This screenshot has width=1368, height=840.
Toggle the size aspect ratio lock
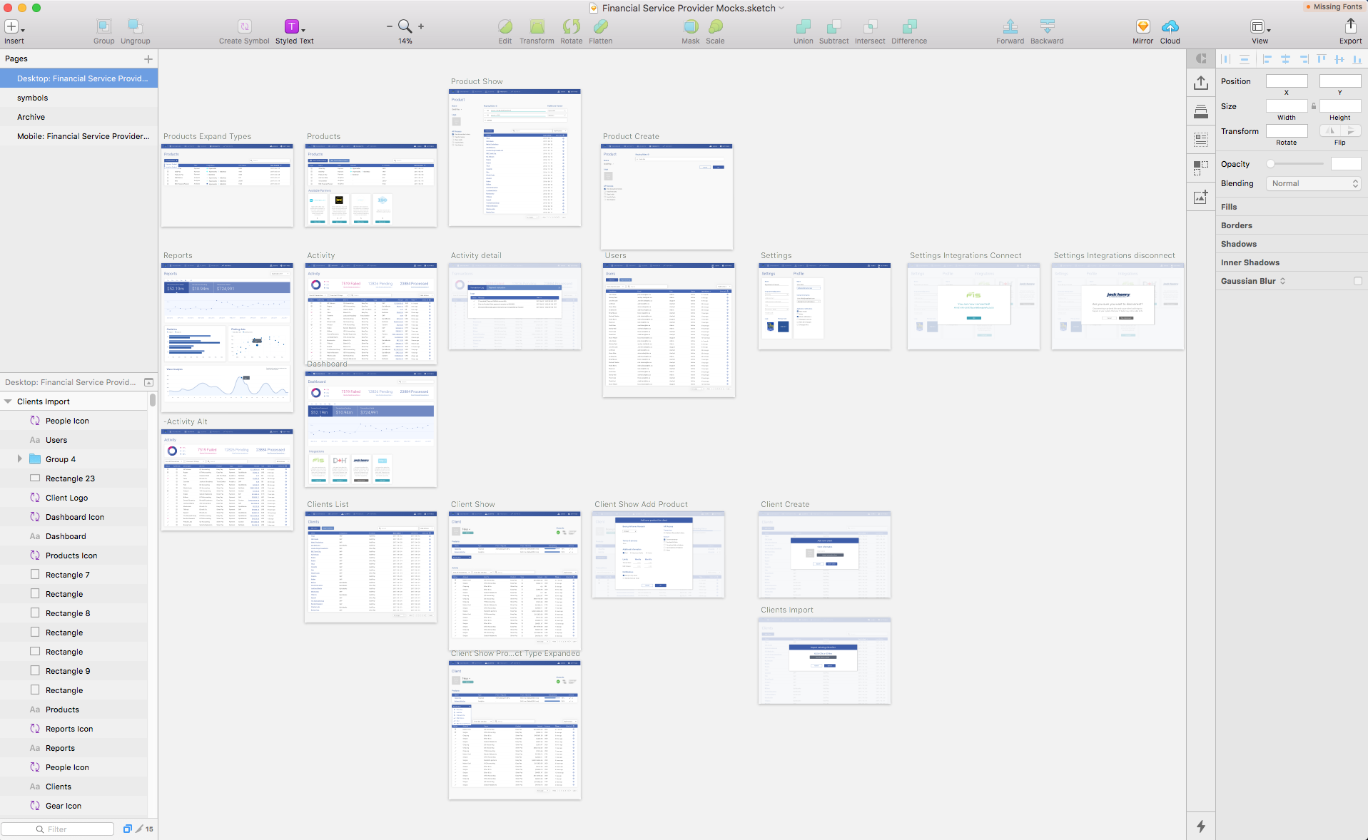(x=1313, y=106)
